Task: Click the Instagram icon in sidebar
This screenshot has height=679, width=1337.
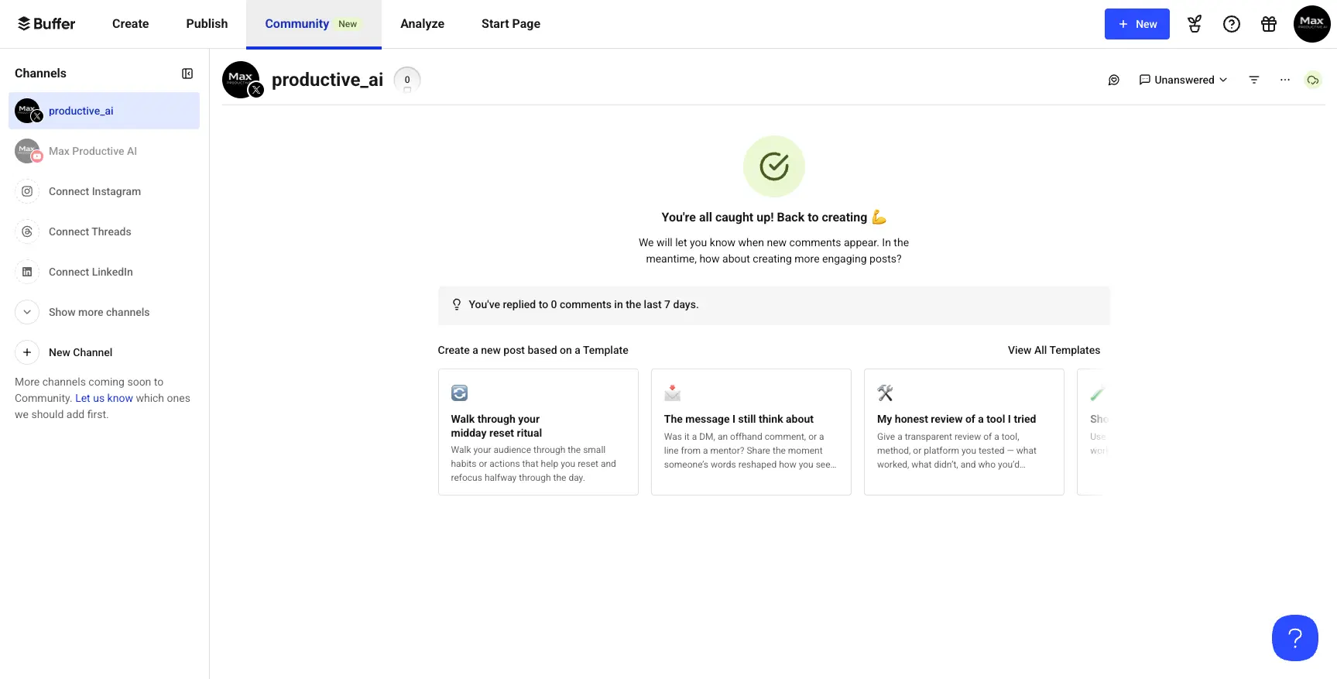Action: pos(27,191)
